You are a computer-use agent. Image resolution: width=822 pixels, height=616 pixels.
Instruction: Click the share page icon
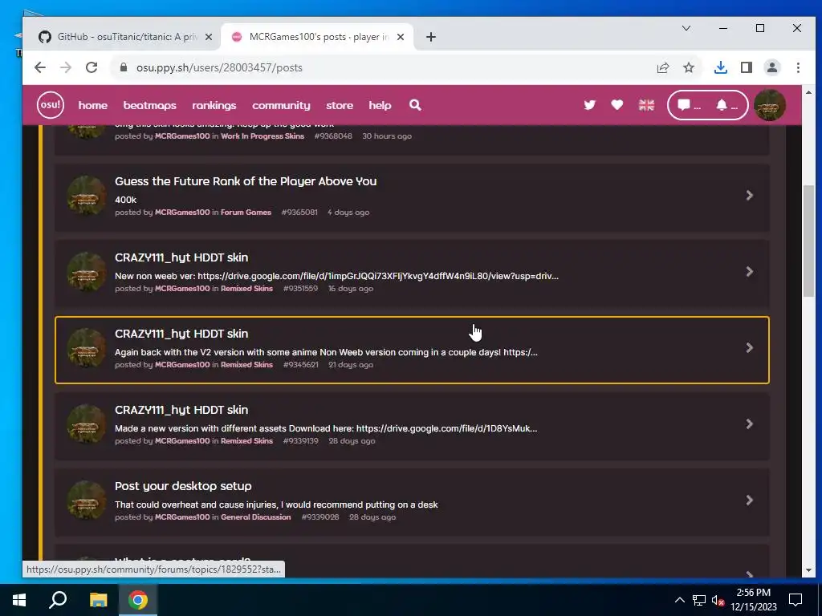point(662,67)
